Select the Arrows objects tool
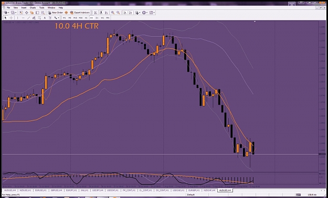Viewport: 328px width, 198px height. [56, 18]
